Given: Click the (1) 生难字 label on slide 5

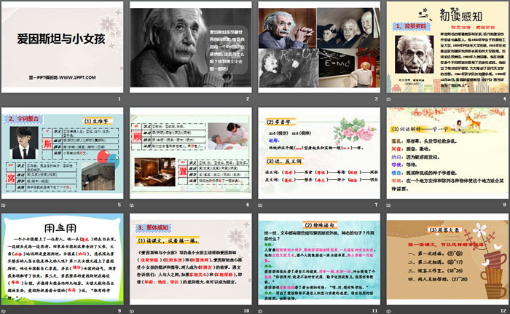Looking at the screenshot, I should point(95,119).
